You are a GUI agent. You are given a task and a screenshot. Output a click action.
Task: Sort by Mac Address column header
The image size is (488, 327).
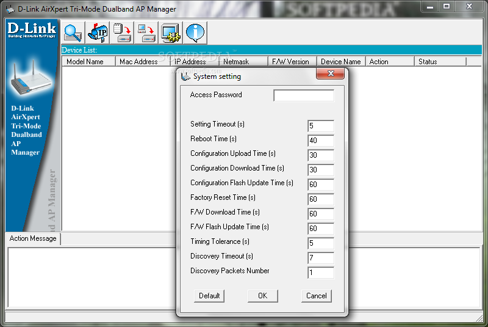tap(143, 62)
